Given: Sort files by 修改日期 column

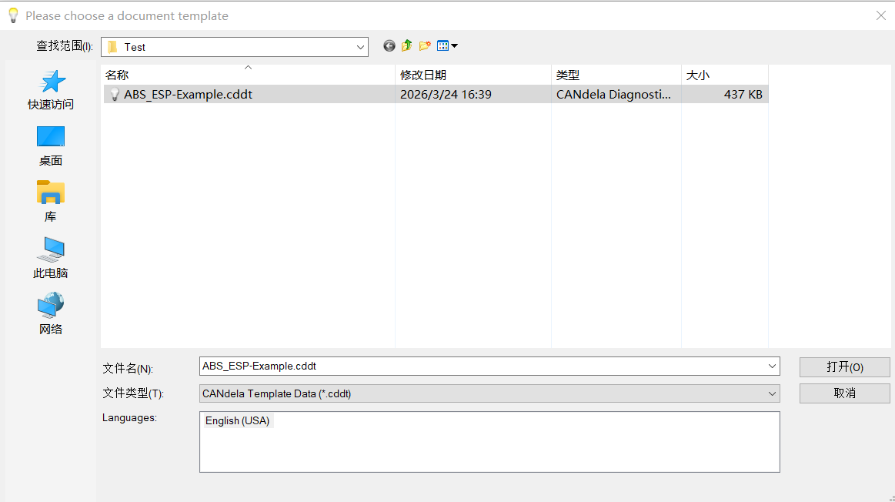Looking at the screenshot, I should tap(473, 75).
